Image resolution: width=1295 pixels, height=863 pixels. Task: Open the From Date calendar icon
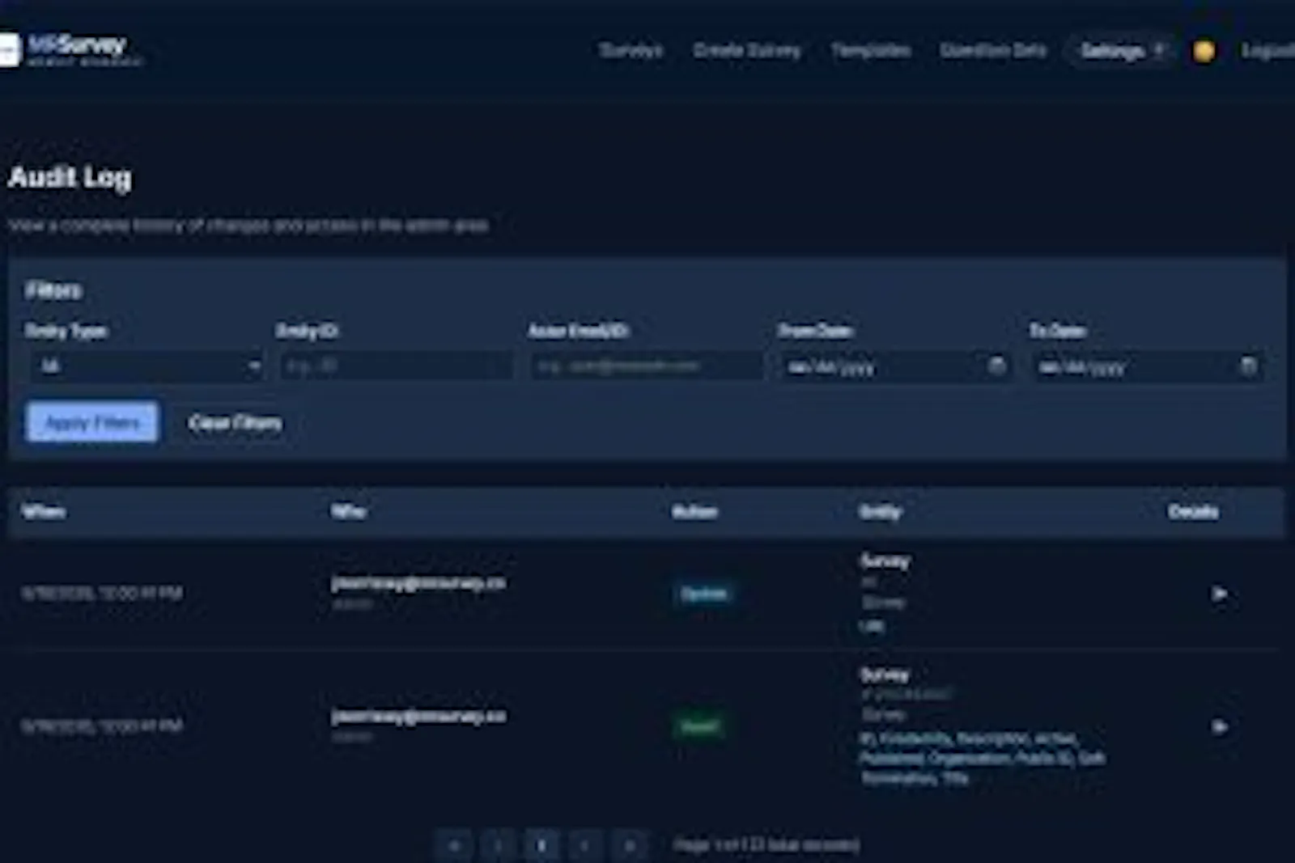(997, 366)
